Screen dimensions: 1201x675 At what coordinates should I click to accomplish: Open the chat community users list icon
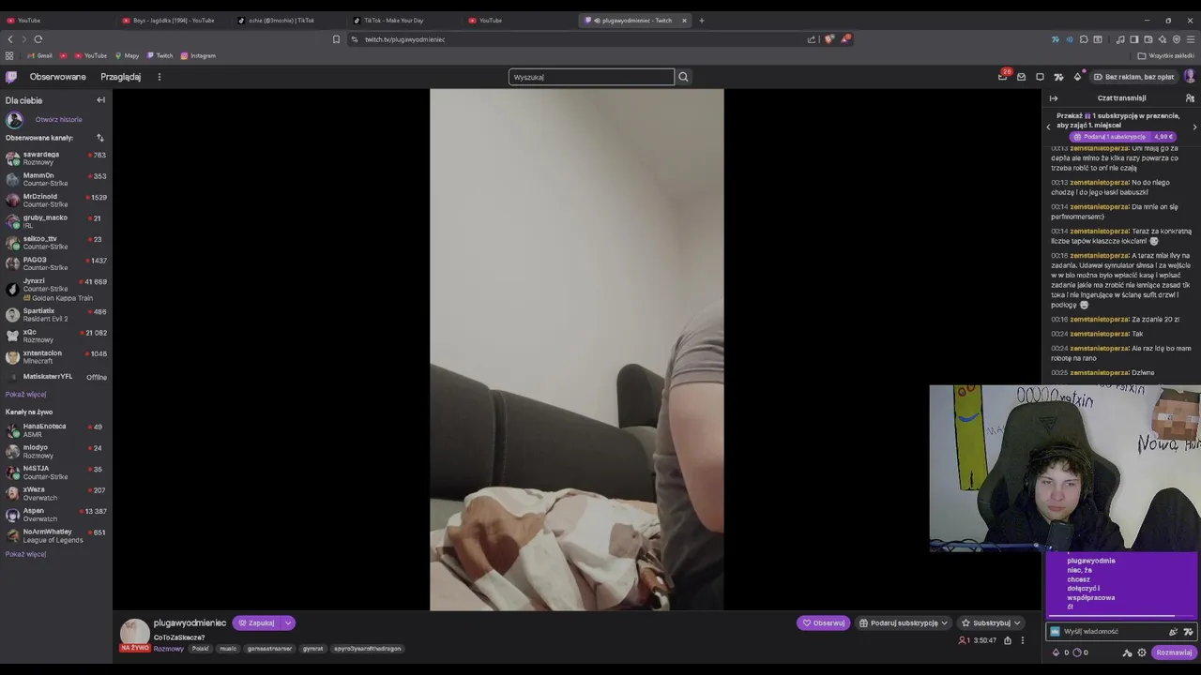(1190, 98)
